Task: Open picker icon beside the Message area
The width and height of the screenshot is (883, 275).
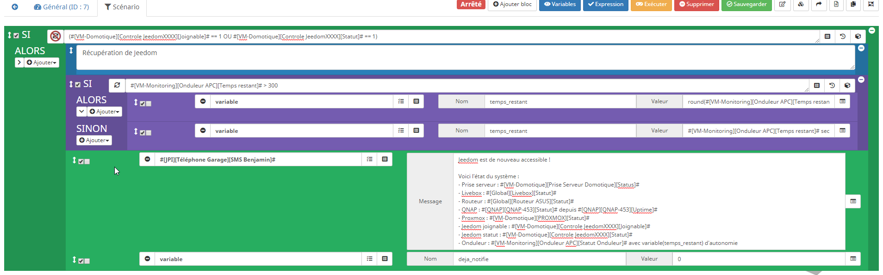Action: click(x=853, y=201)
